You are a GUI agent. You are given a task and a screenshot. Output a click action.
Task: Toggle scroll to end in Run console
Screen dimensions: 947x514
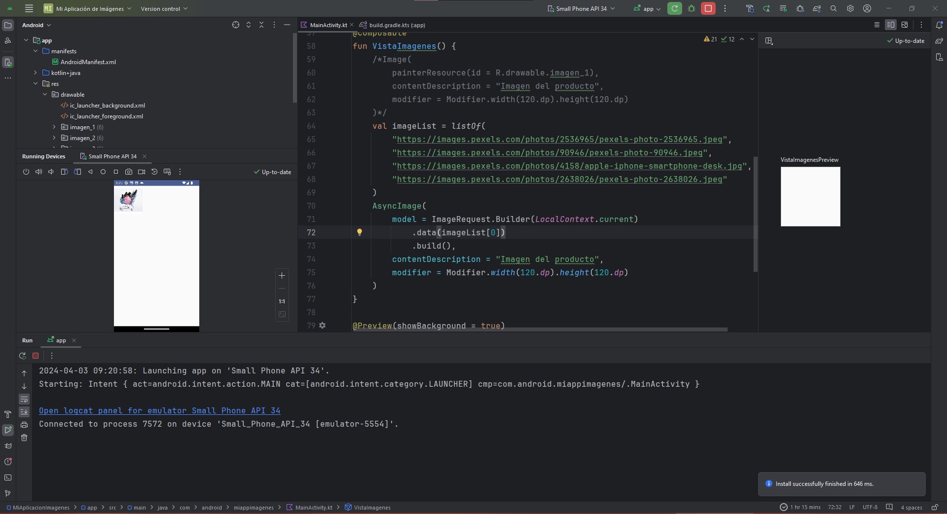[24, 412]
